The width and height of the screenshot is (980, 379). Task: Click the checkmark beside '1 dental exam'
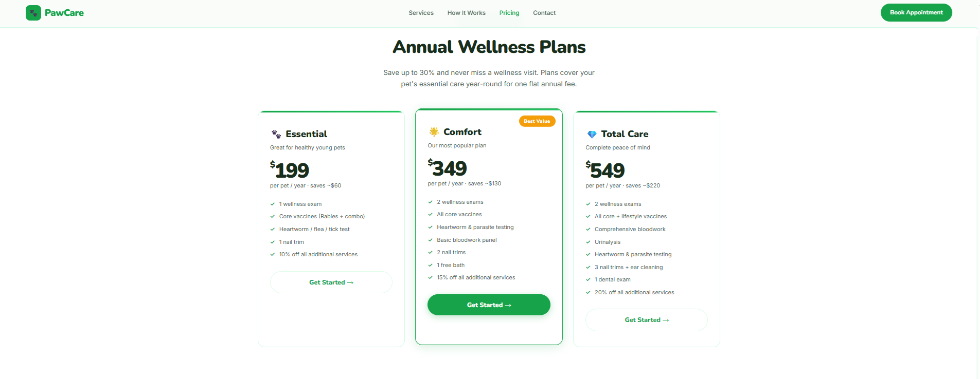(589, 279)
